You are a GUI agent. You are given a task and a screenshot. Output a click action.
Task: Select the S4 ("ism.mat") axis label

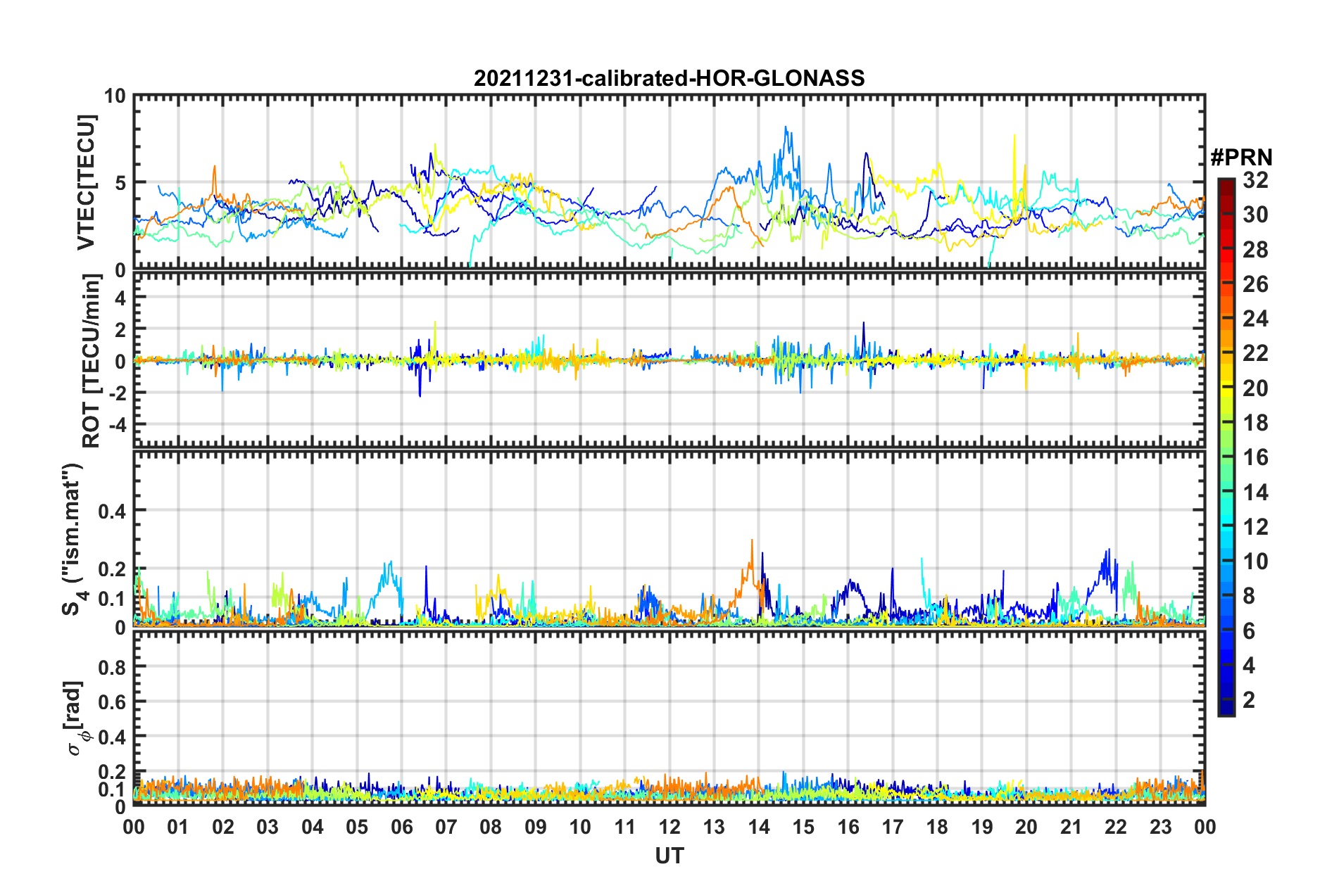click(x=73, y=539)
